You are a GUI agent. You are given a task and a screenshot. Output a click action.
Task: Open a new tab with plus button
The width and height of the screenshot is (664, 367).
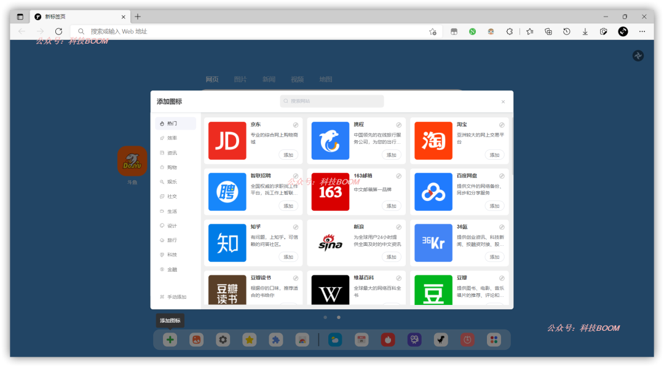[x=138, y=17]
